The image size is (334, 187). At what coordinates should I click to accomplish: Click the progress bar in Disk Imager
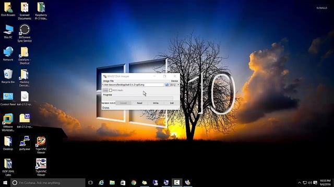[x=138, y=98]
